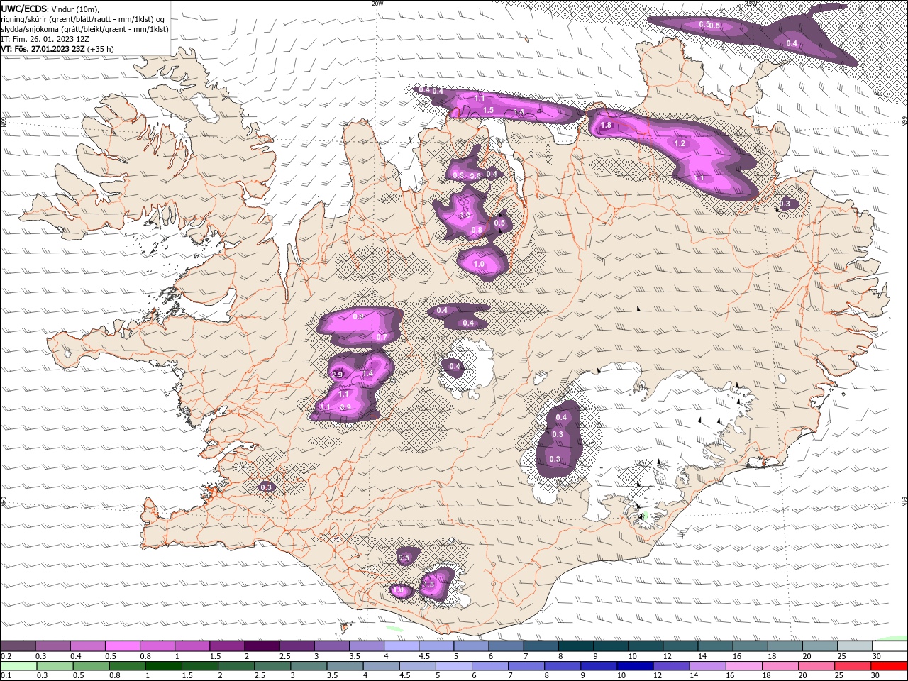The image size is (908, 681).
Task: Pick the light pink 16 swatch in lower legend
Action: [743, 666]
